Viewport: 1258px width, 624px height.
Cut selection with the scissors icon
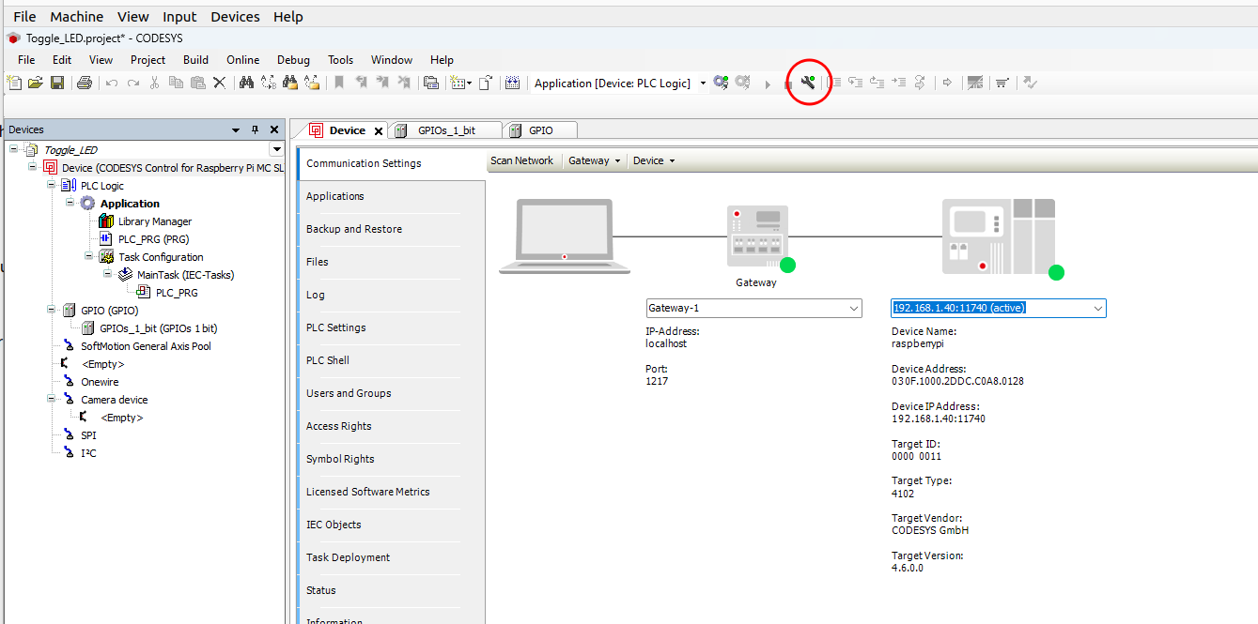tap(155, 83)
